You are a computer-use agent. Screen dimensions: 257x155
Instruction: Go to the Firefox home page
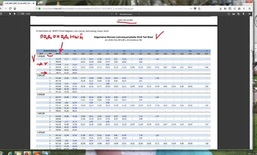(x=15, y=8)
